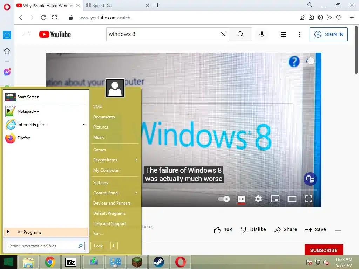Open bookmarks star in Opera sidebar
359x269 pixels.
(7, 51)
